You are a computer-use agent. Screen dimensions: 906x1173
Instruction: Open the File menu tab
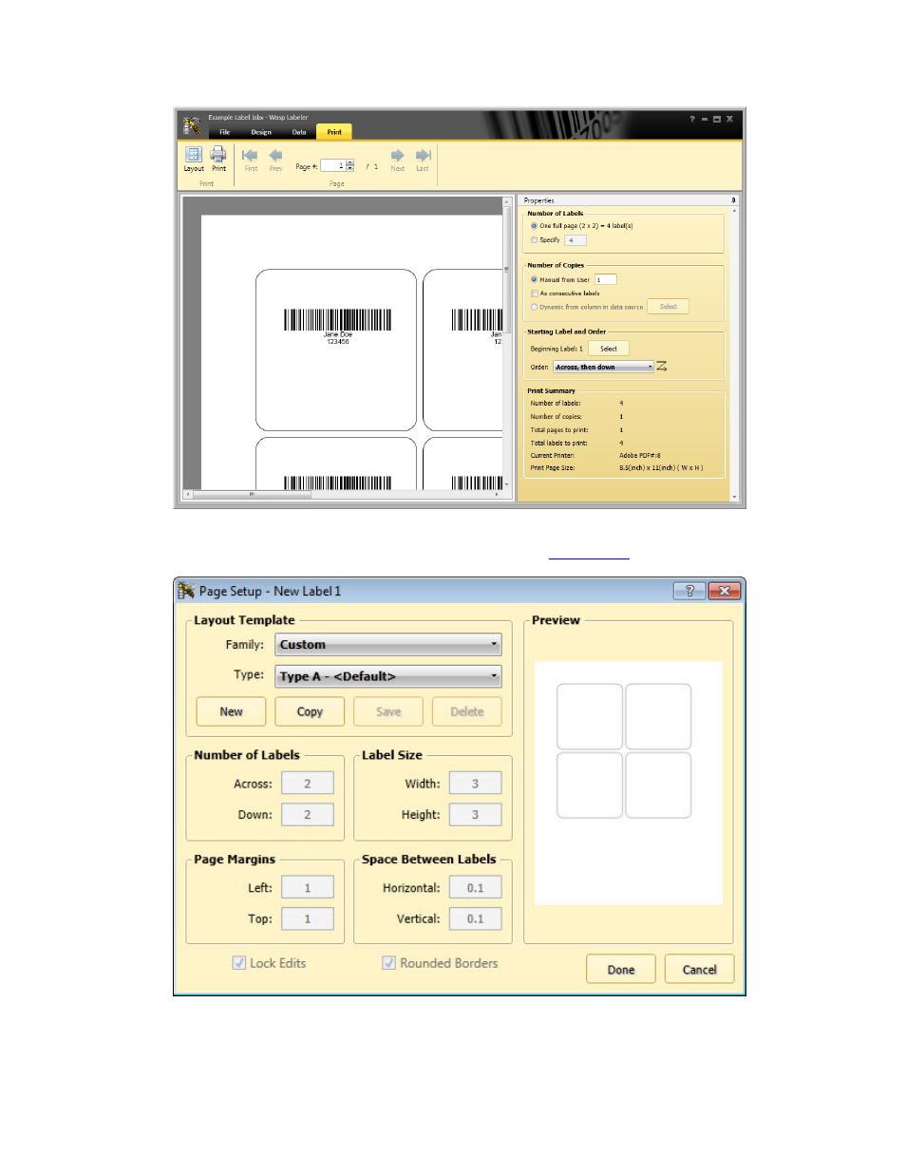[x=225, y=132]
